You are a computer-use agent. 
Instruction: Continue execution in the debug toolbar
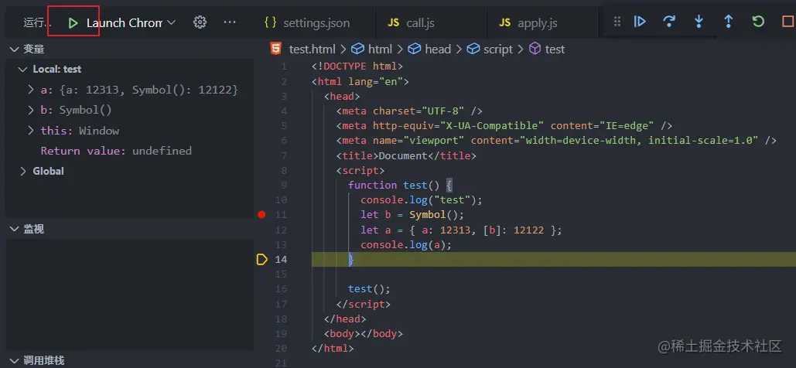[640, 22]
